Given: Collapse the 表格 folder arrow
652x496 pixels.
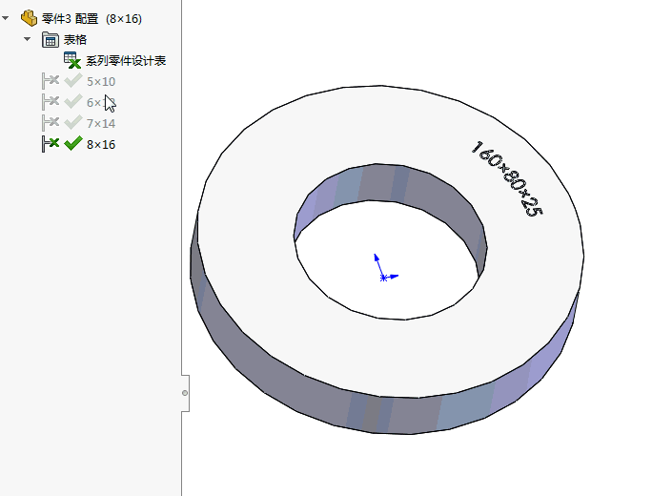Looking at the screenshot, I should click(28, 39).
